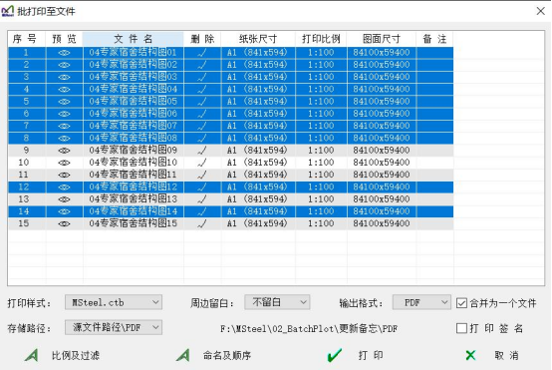Click the preview eye icon for row 1
552x370 pixels.
(64, 53)
